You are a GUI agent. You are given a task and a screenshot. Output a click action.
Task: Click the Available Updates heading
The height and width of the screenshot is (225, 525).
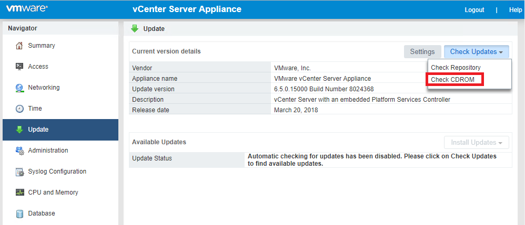(x=159, y=142)
